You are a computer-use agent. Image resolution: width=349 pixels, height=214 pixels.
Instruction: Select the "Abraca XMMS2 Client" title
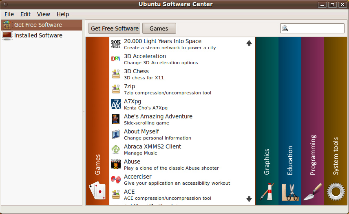(152, 147)
